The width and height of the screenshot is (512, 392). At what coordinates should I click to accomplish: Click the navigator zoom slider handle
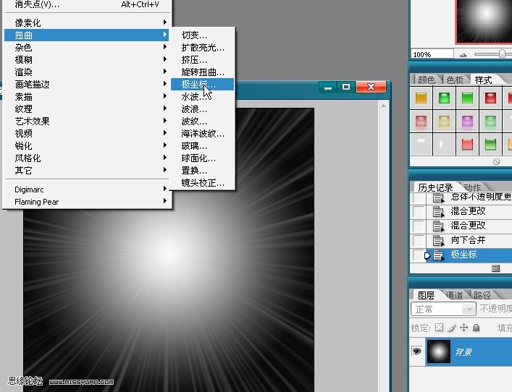(x=502, y=54)
